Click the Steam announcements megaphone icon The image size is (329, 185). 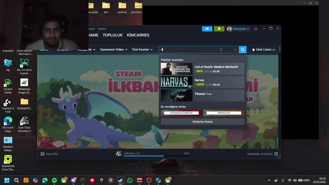click(207, 29)
